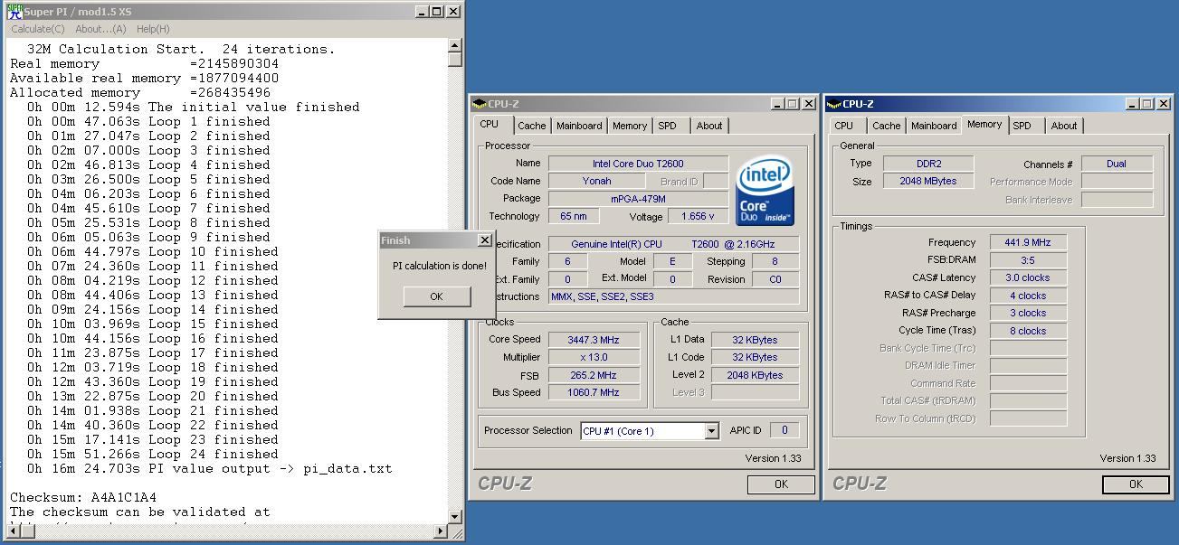The image size is (1179, 545).
Task: Maximize the Super PI window
Action: point(437,12)
